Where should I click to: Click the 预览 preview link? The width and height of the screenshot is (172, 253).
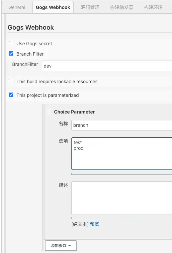(x=94, y=224)
